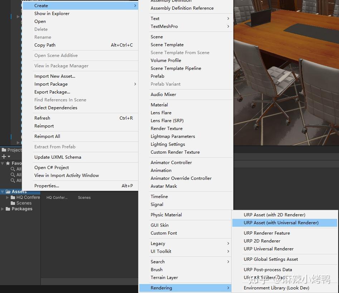Click Refresh in the context menu
Image resolution: width=339 pixels, height=293 pixels.
click(x=42, y=118)
